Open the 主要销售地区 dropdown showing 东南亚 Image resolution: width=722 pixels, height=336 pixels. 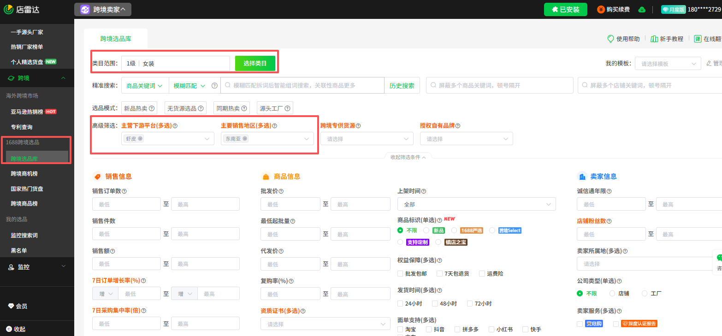(x=267, y=138)
